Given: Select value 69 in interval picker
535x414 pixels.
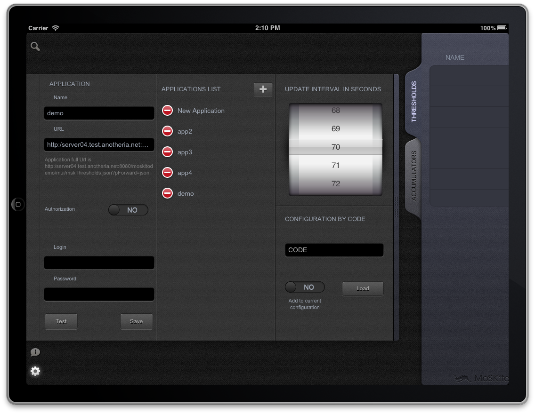Looking at the screenshot, I should [336, 129].
